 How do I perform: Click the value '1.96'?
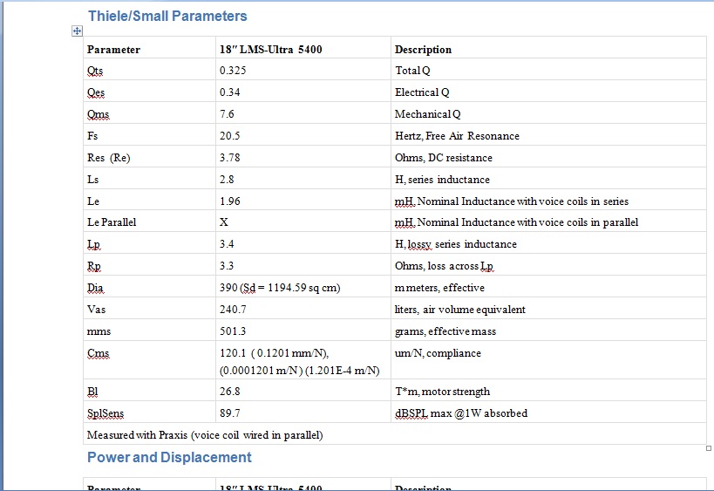click(x=229, y=201)
